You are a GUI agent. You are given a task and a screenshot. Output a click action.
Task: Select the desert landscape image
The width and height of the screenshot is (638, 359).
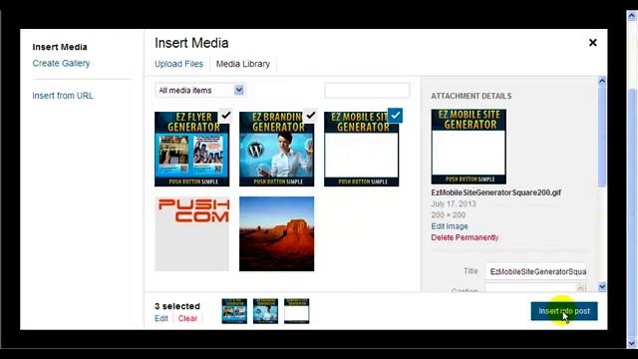(x=277, y=233)
